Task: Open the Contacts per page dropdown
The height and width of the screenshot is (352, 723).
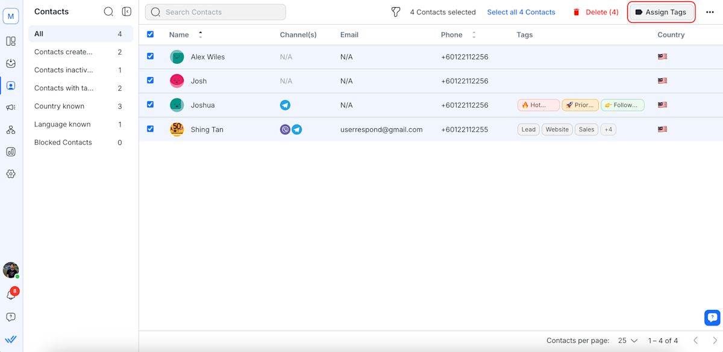Action: [x=627, y=341]
